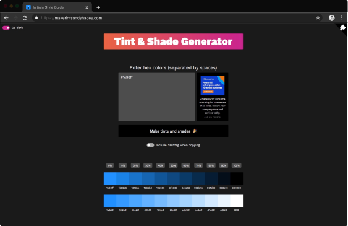348x226 pixels.
Task: Click the 20% column label
Action: pyautogui.click(x=135, y=165)
